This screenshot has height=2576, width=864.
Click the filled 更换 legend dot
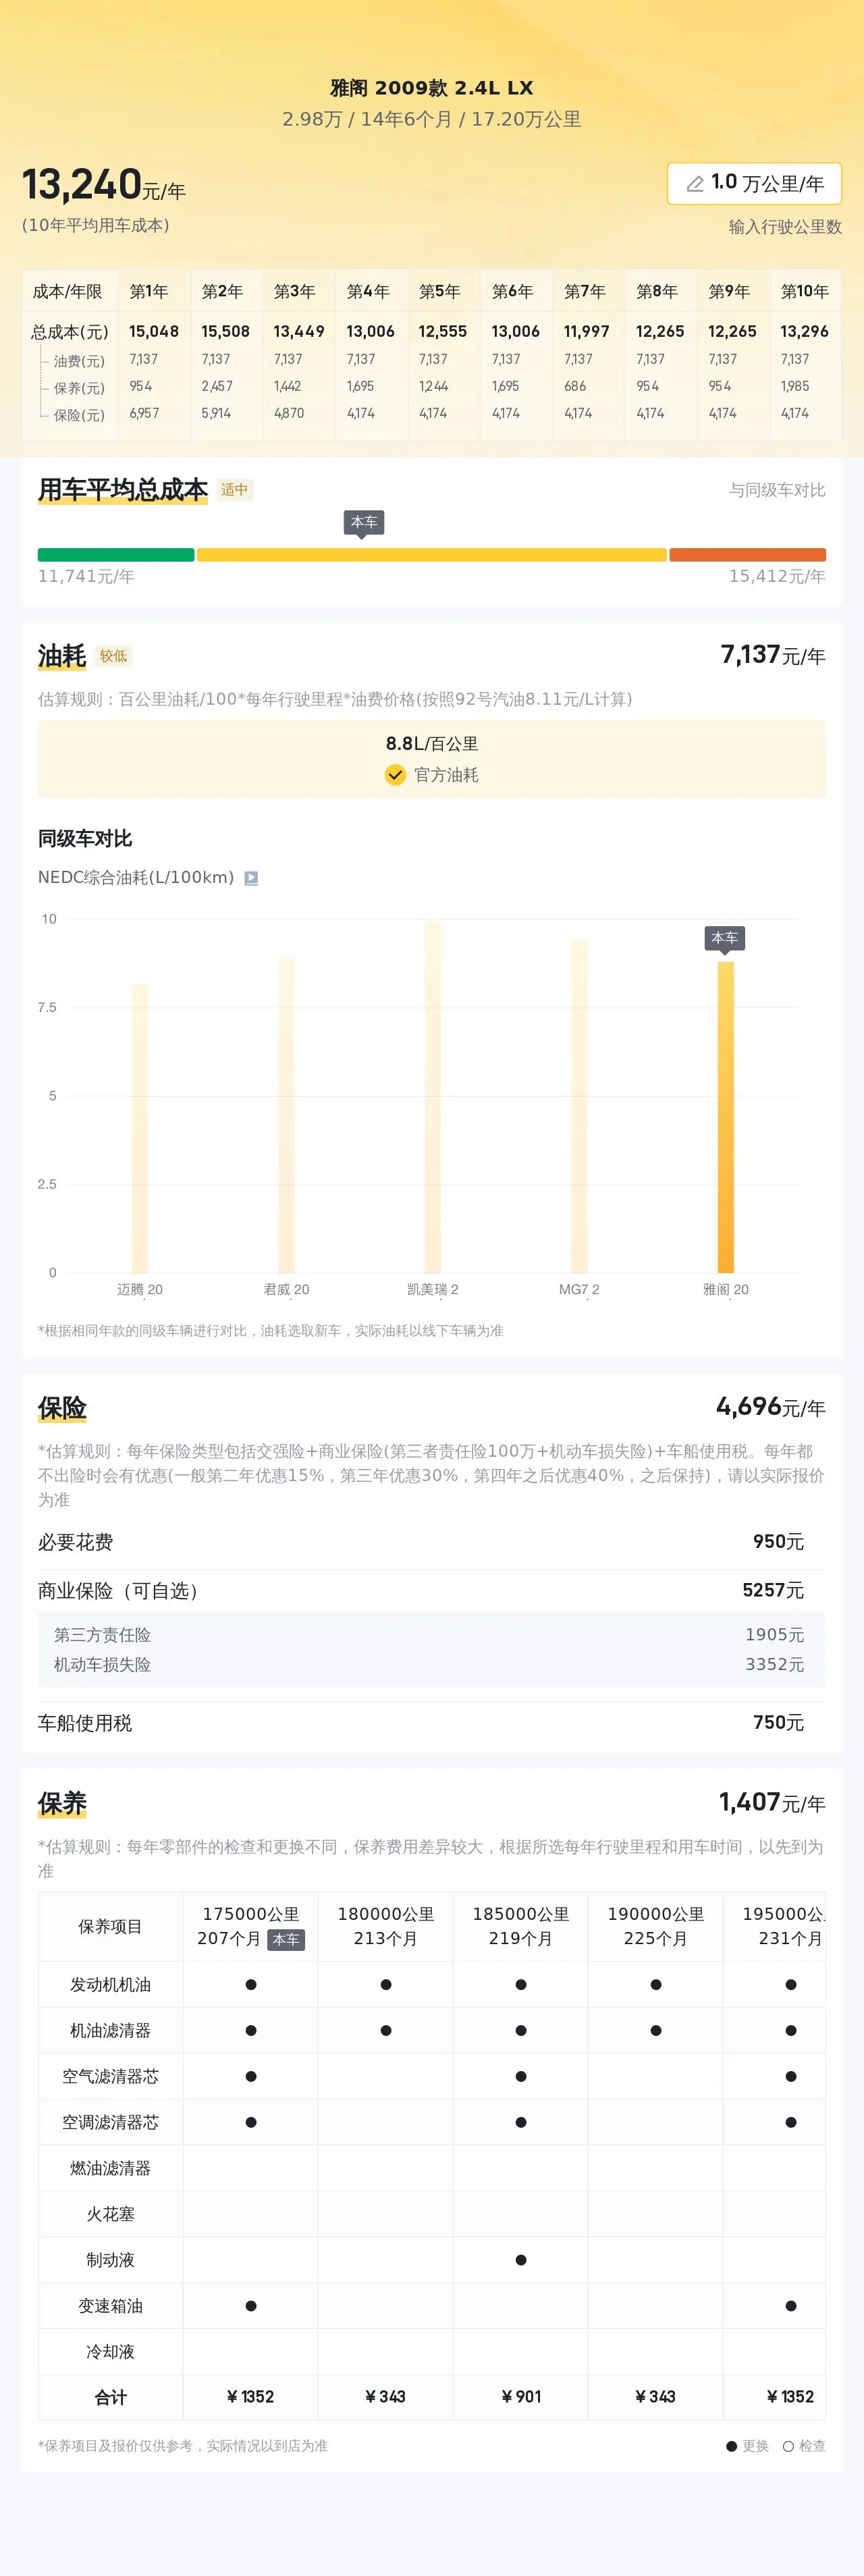732,2447
